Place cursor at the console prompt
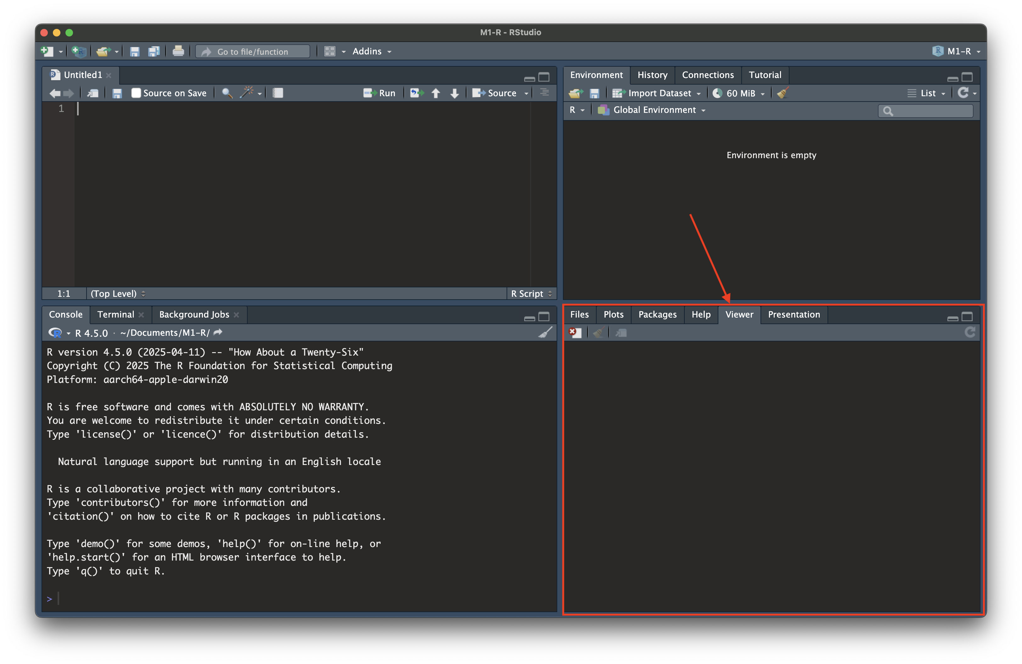Viewport: 1022px width, 664px height. pos(59,598)
